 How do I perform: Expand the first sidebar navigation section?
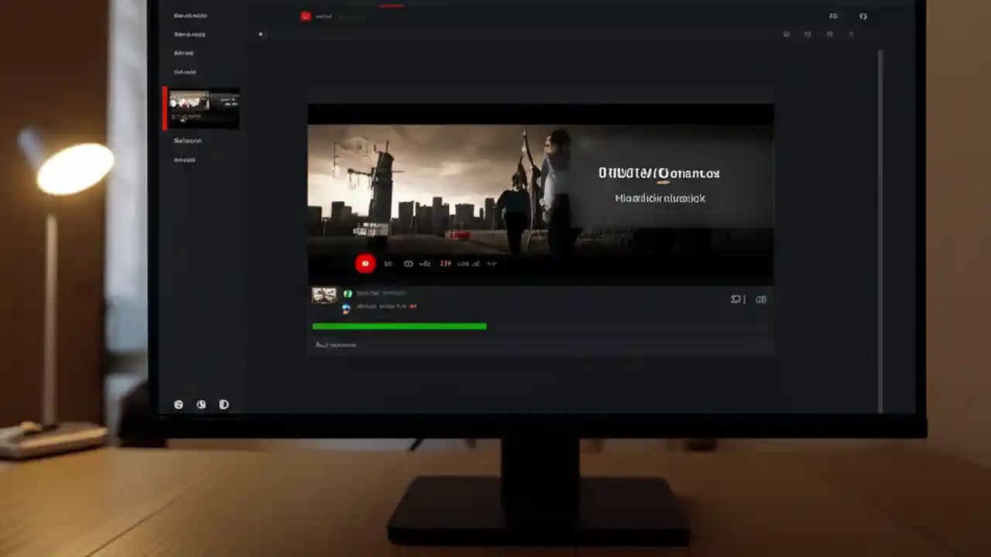coord(190,15)
